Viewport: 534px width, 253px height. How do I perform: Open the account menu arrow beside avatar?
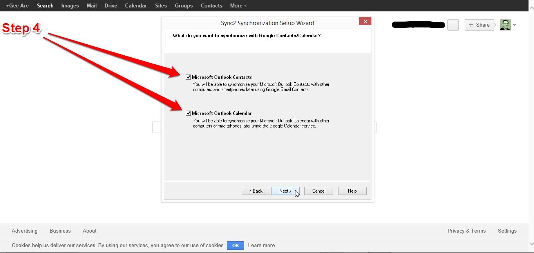point(514,25)
